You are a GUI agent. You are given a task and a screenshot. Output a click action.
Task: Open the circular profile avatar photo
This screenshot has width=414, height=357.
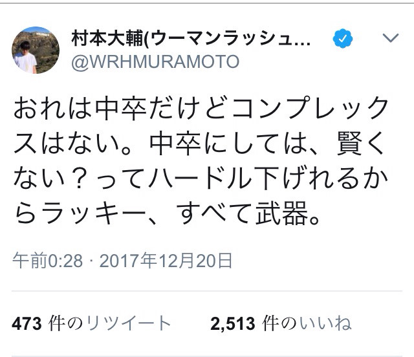[36, 50]
